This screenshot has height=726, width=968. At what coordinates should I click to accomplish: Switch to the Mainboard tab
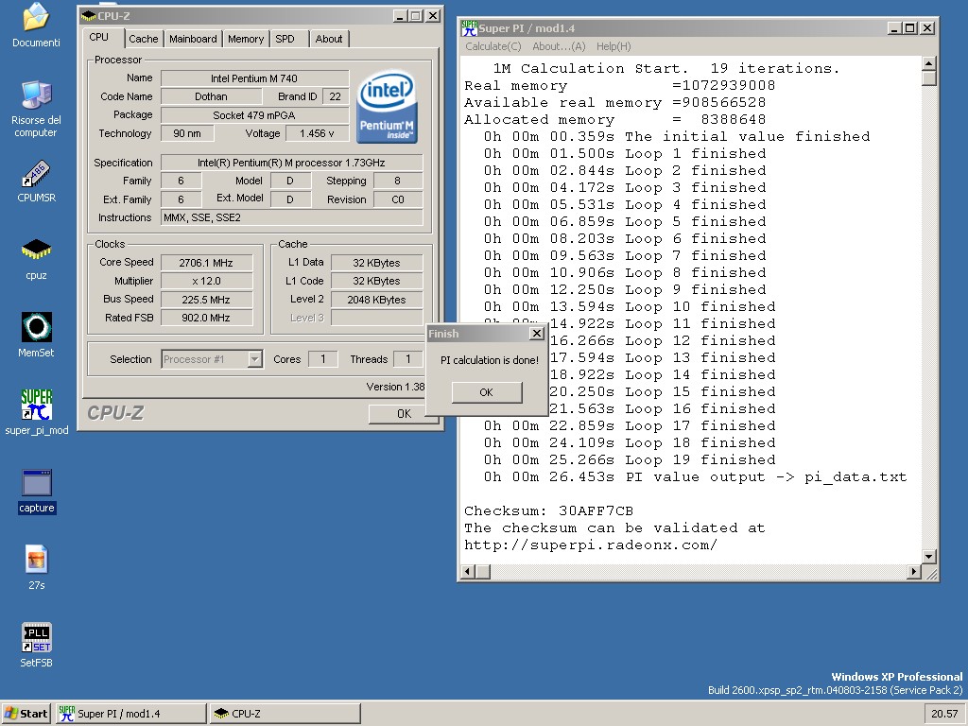coord(193,39)
